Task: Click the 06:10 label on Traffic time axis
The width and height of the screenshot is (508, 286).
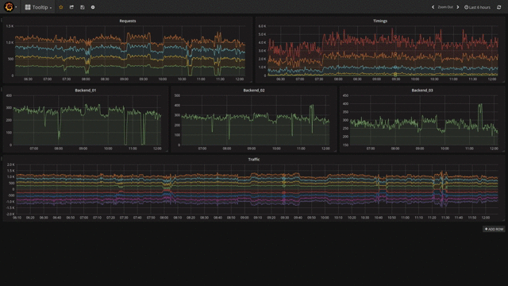Action: point(17,218)
